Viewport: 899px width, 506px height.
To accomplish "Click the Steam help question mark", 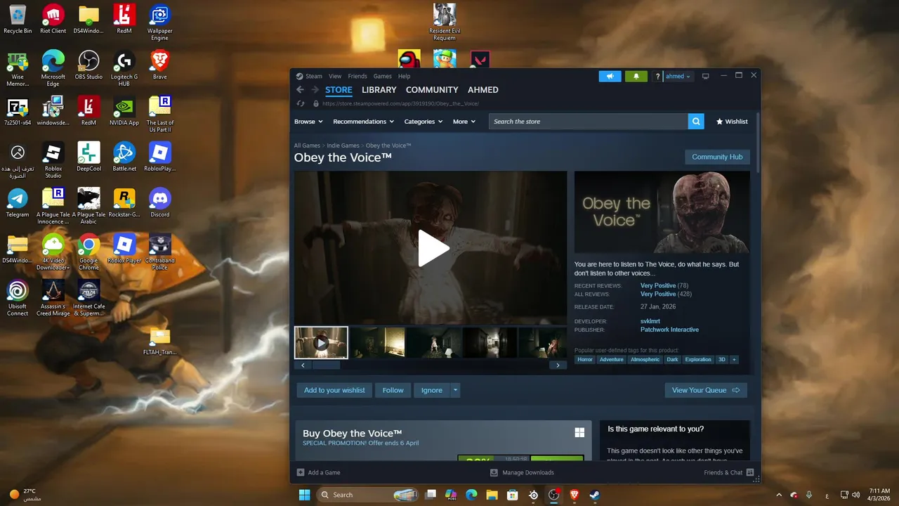I will [x=657, y=76].
